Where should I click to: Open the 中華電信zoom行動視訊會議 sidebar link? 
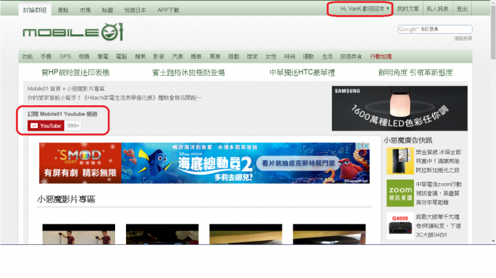pos(439,193)
